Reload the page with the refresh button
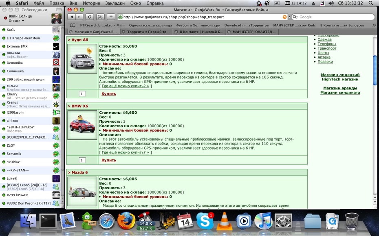 [89, 17]
